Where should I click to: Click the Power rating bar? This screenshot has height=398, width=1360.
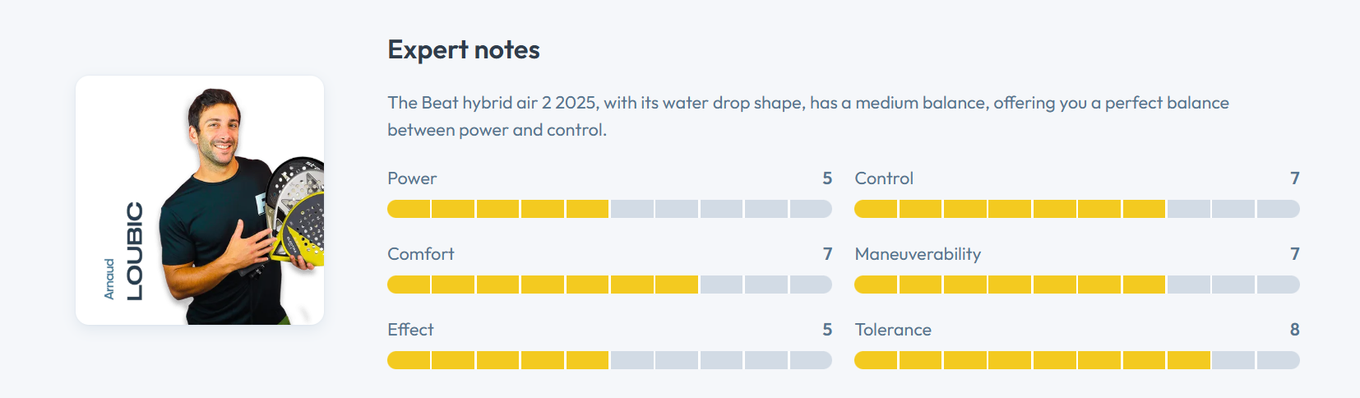click(609, 209)
